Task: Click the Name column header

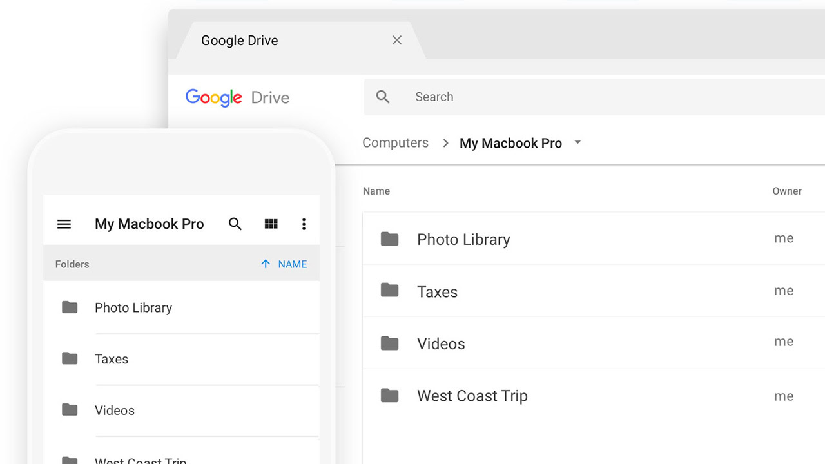Action: pyautogui.click(x=376, y=191)
